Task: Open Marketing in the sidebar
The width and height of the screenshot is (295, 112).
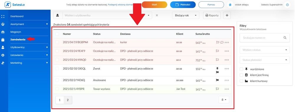Action: pyautogui.click(x=16, y=63)
